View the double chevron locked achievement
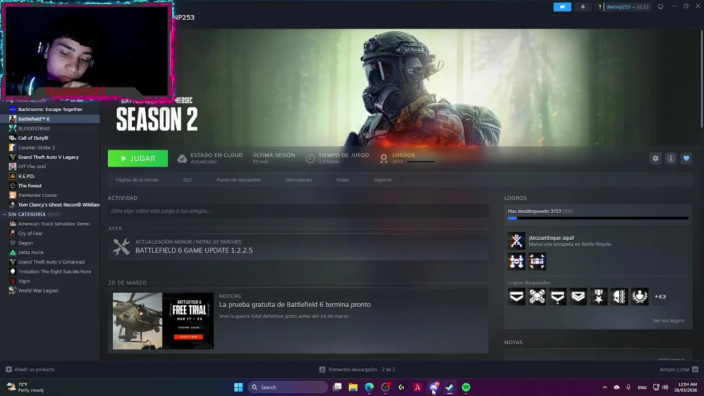 pos(578,296)
